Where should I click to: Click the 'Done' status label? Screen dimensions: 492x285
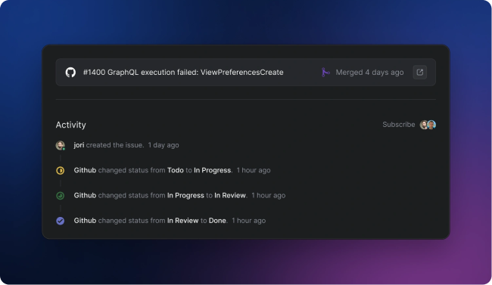(x=217, y=221)
